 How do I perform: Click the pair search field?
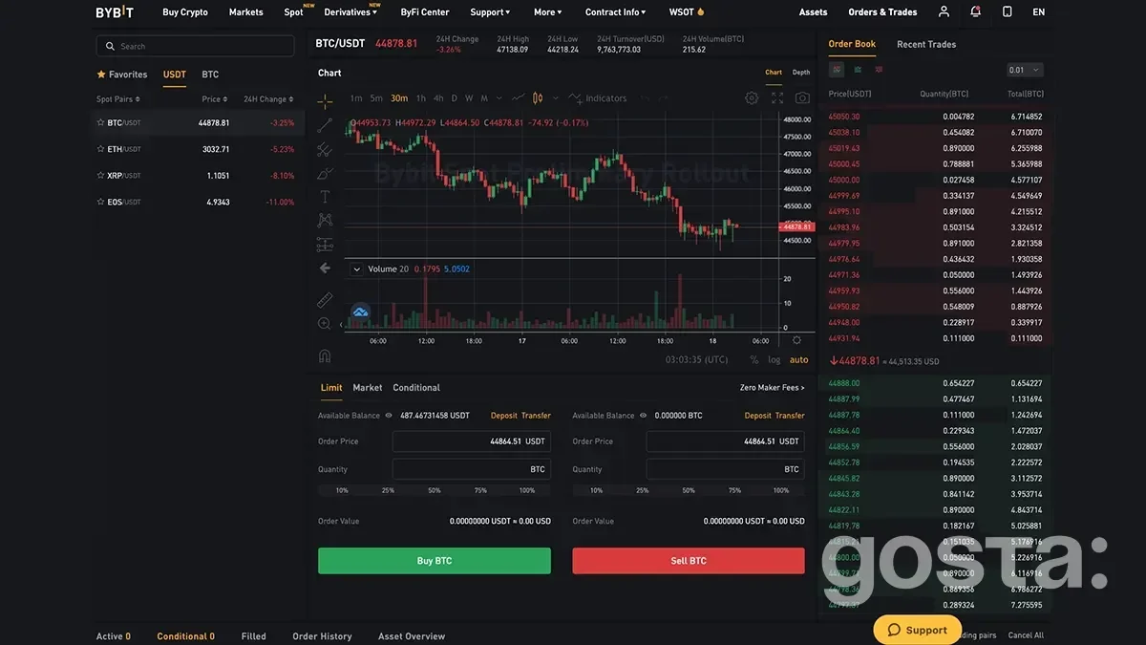click(x=195, y=46)
